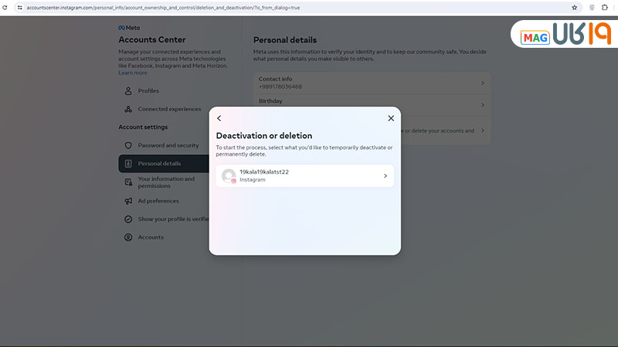This screenshot has height=347, width=618.
Task: Click the 19kala19kalatst22 profile avatar
Action: pos(229,176)
